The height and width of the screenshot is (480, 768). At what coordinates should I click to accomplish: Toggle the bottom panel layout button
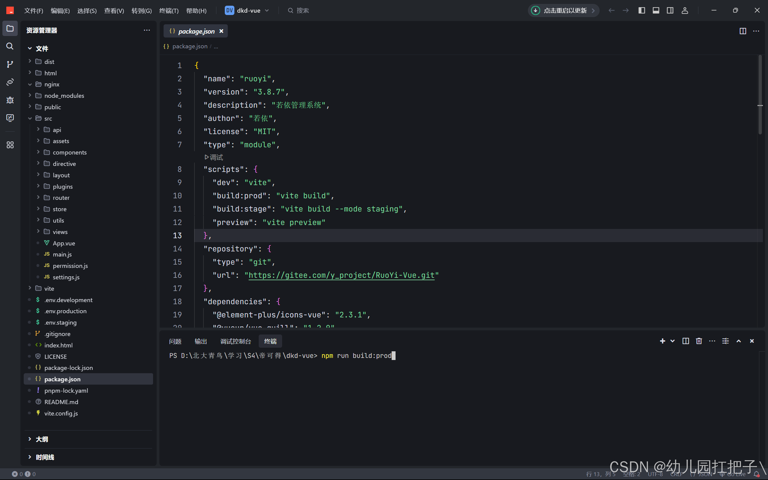(x=656, y=10)
